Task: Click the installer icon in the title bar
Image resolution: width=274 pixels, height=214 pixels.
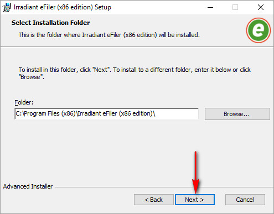Action: coord(7,7)
